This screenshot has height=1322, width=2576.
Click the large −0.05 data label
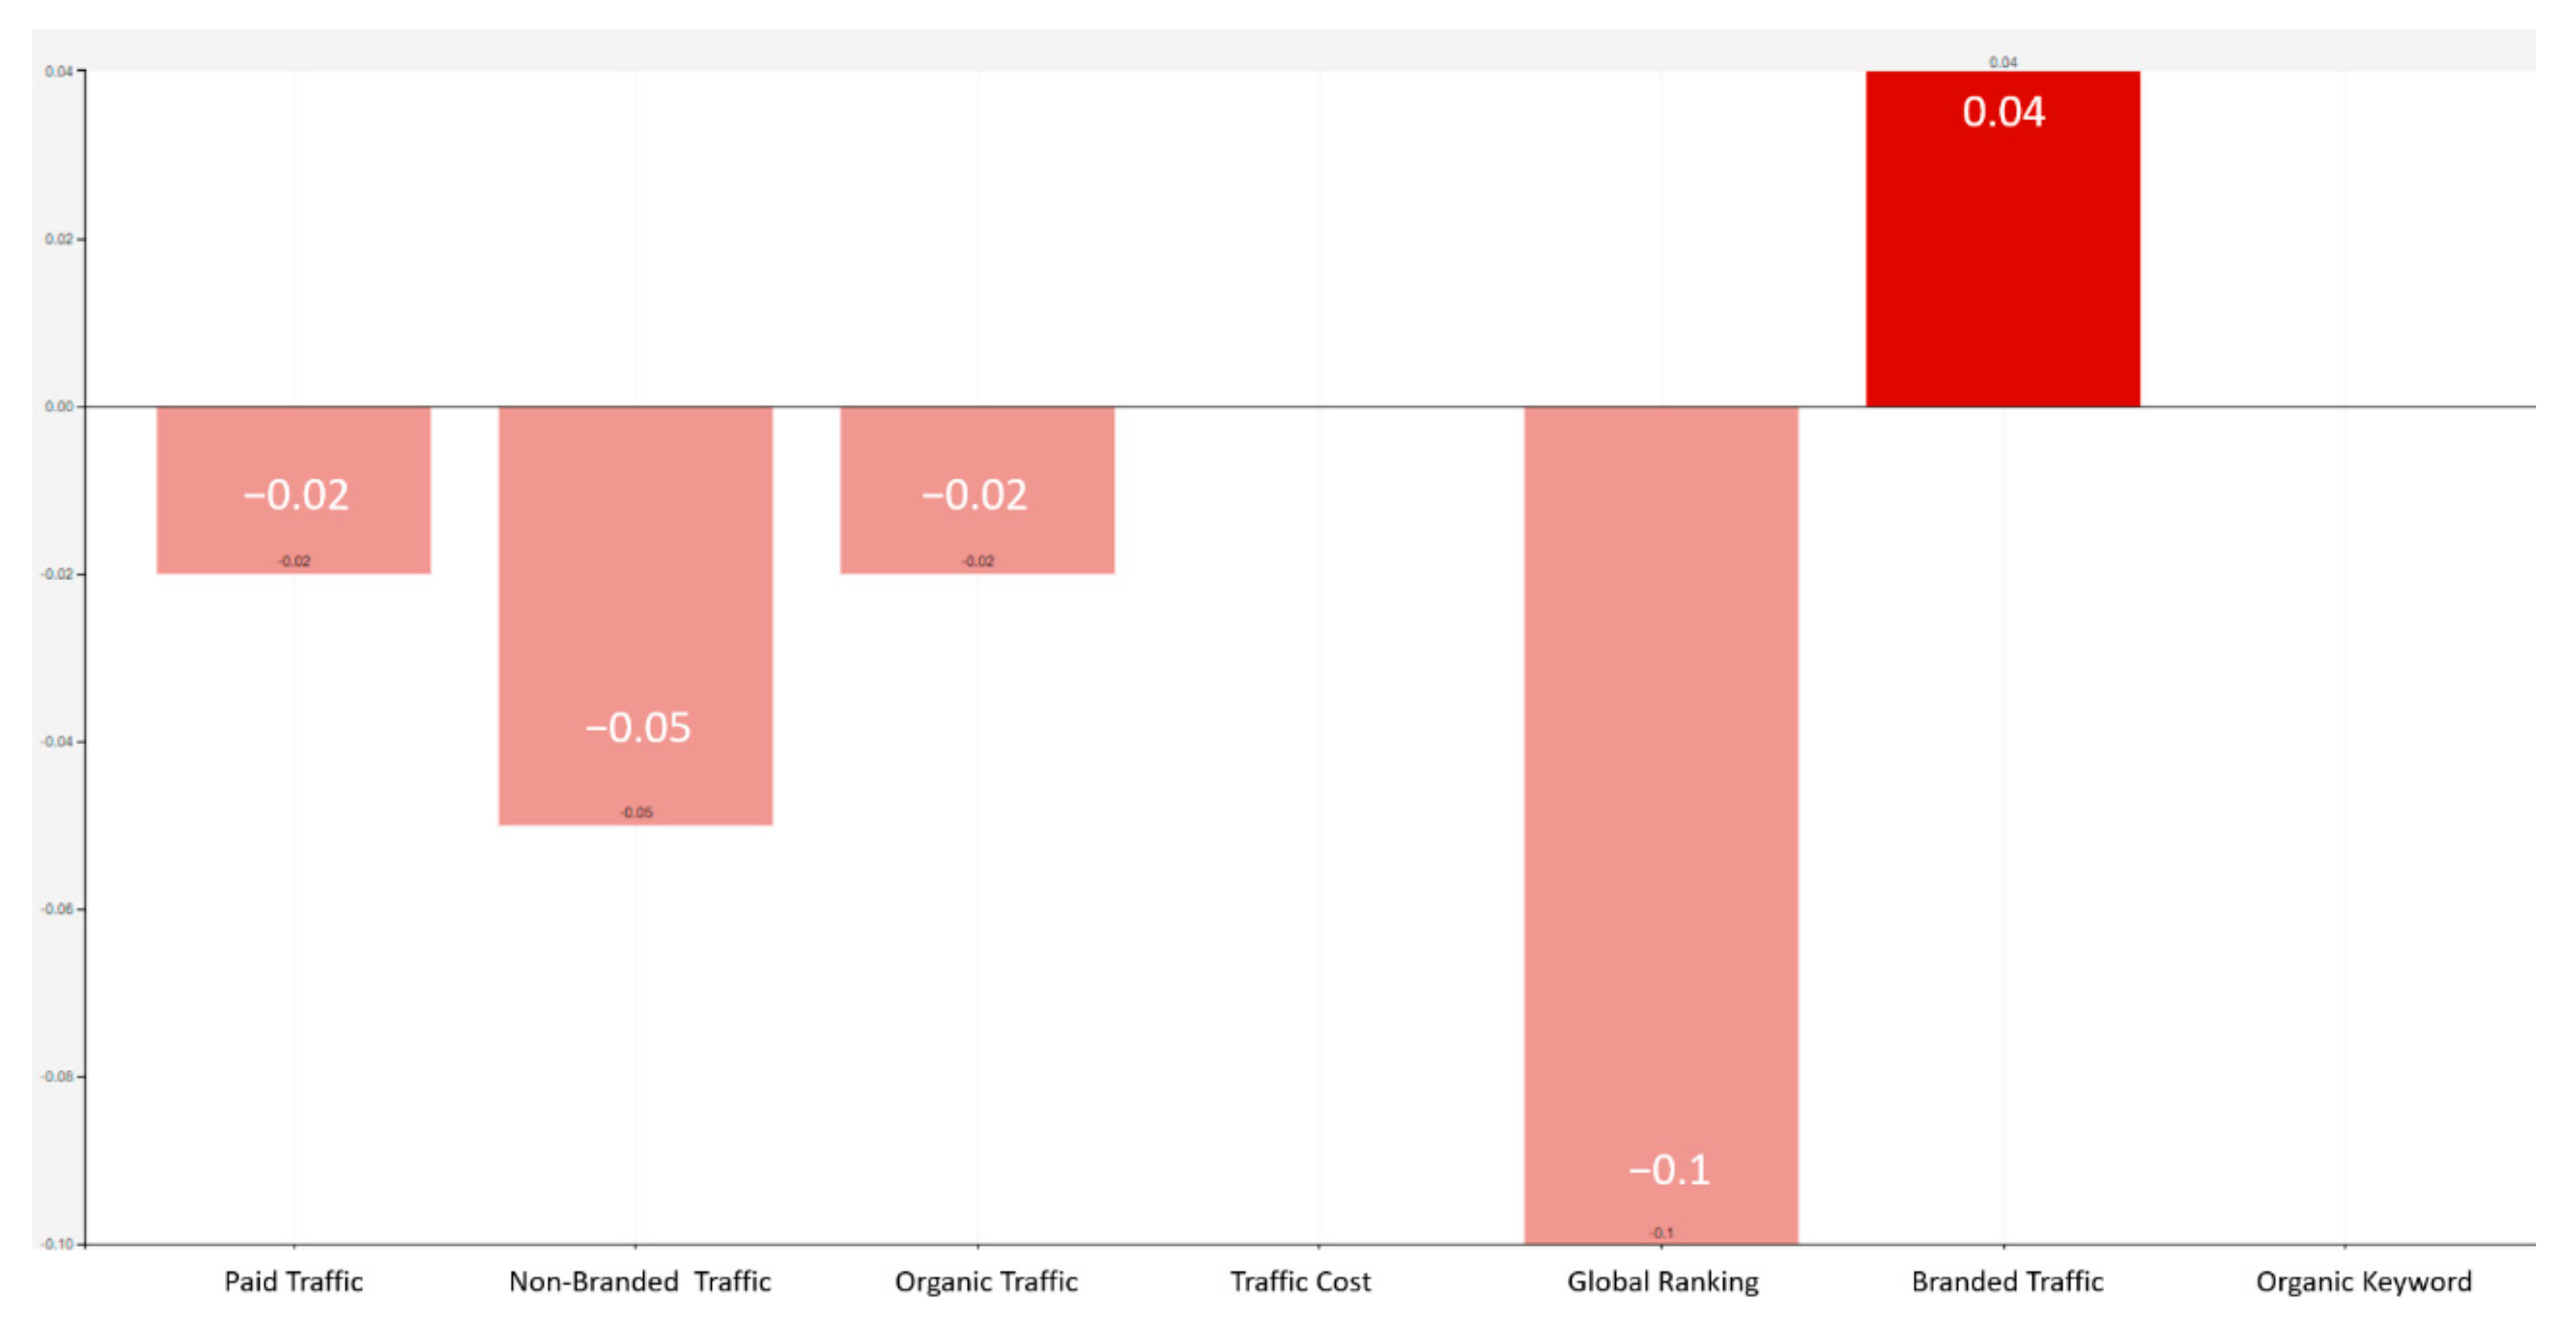coord(638,727)
